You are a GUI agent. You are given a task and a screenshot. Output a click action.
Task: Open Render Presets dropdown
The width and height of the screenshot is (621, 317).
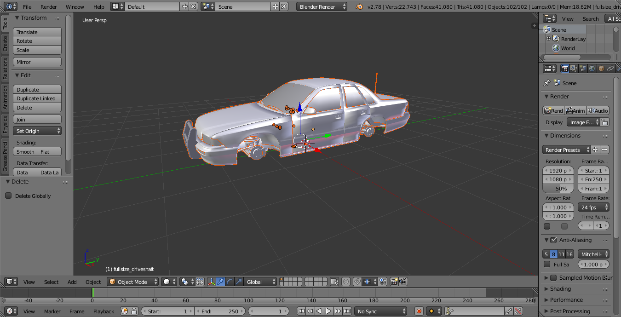567,150
